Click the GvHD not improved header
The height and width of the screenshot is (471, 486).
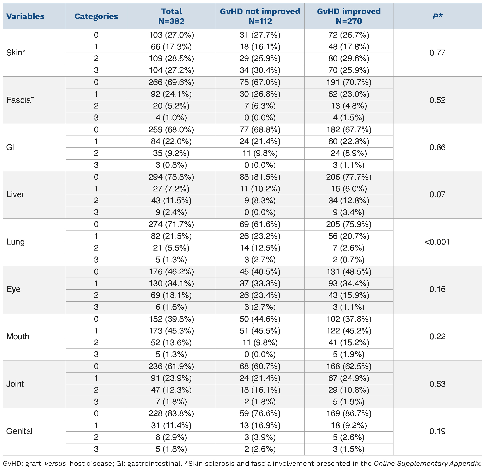(x=260, y=16)
